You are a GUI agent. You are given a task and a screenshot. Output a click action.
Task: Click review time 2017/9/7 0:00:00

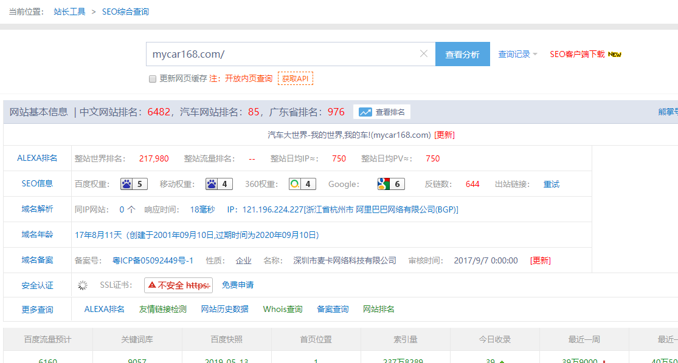pos(486,260)
